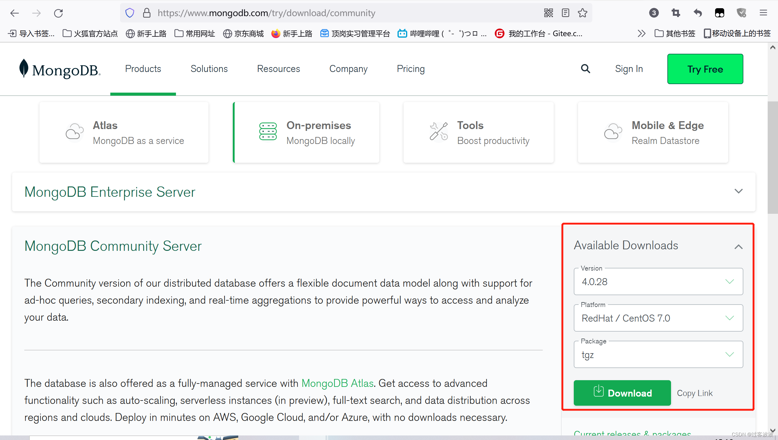Image resolution: width=778 pixels, height=440 pixels.
Task: Open the site search magnifier
Action: tap(585, 69)
